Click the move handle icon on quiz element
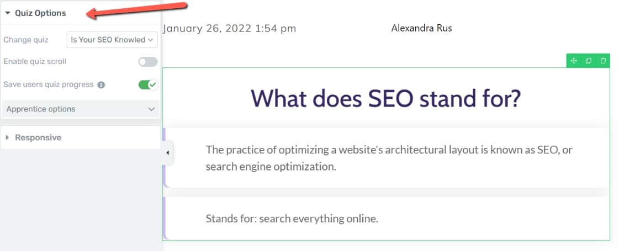The image size is (619, 251). [574, 61]
